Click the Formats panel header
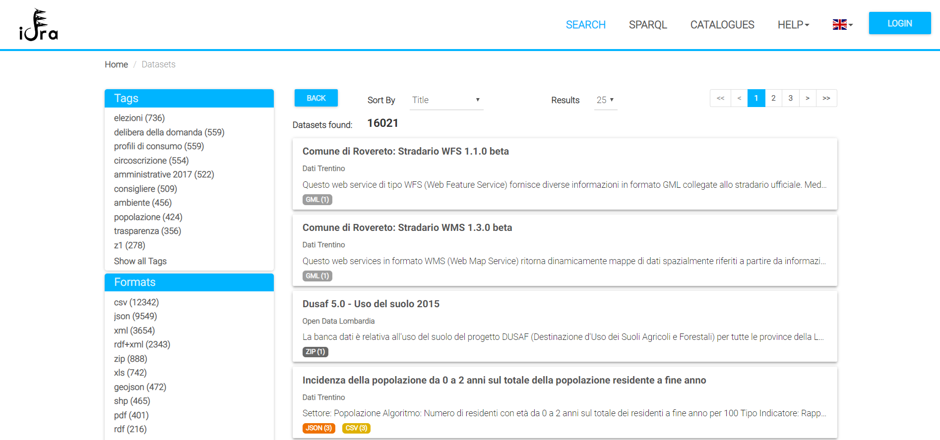The width and height of the screenshot is (940, 440). click(189, 282)
